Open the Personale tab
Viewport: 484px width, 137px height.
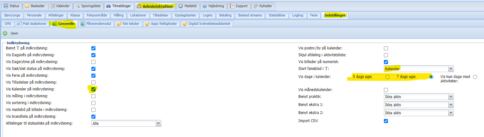[x=34, y=15]
